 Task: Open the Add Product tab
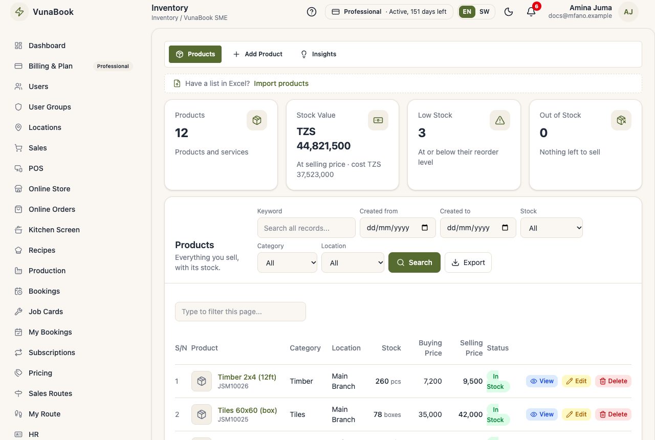click(257, 54)
